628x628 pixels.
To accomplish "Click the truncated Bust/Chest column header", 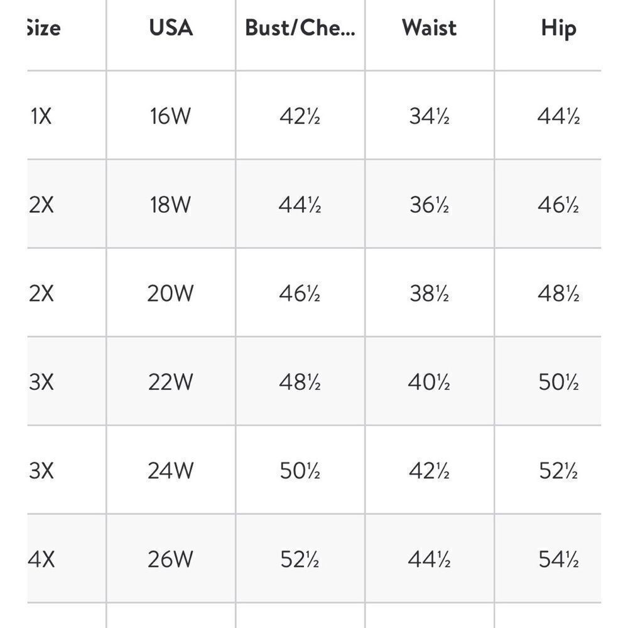I will 300,28.
